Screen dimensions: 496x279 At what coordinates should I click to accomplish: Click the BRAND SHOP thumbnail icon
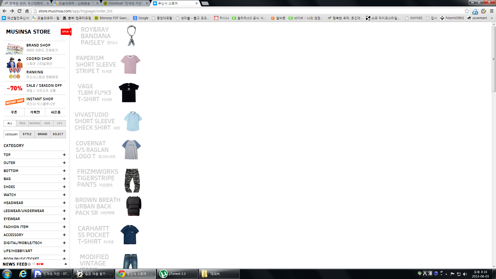(x=14, y=48)
